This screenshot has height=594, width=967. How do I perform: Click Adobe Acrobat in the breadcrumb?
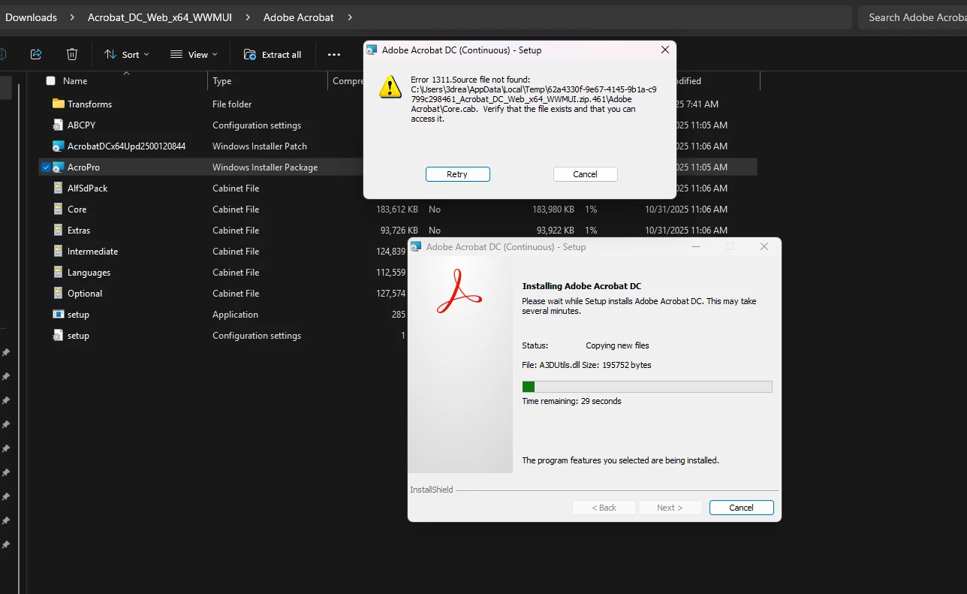(x=299, y=17)
